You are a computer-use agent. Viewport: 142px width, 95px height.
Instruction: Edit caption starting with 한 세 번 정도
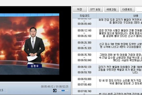click(119, 82)
